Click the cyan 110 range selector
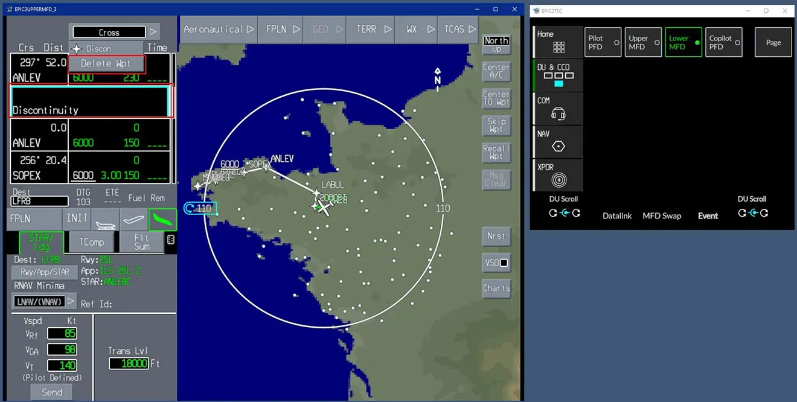This screenshot has height=402, width=797. (x=200, y=208)
